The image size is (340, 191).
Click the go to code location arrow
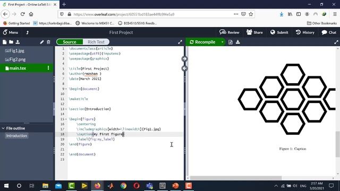tap(184, 68)
